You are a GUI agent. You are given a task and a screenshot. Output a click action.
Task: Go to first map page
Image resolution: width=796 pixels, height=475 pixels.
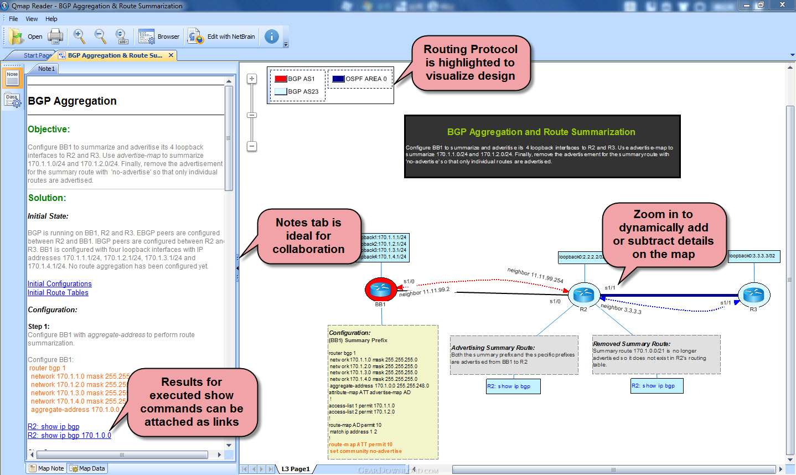click(244, 469)
